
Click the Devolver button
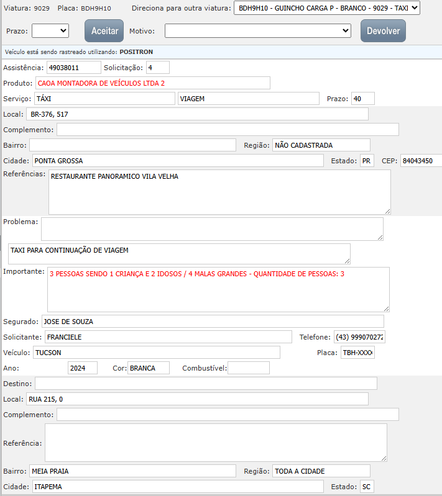point(383,31)
